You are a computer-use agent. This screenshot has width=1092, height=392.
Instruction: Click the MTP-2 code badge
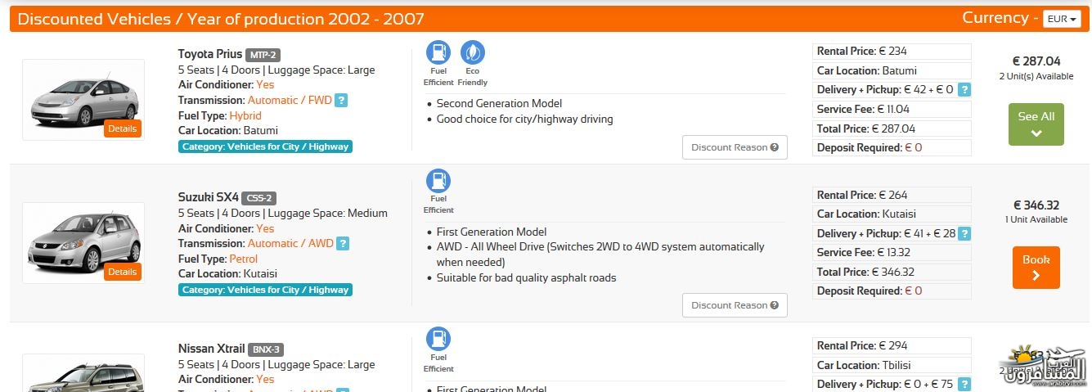263,55
